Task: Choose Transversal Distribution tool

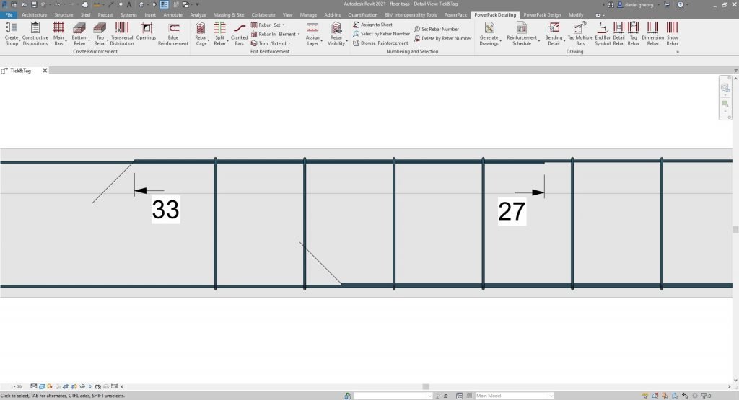Action: pyautogui.click(x=121, y=33)
